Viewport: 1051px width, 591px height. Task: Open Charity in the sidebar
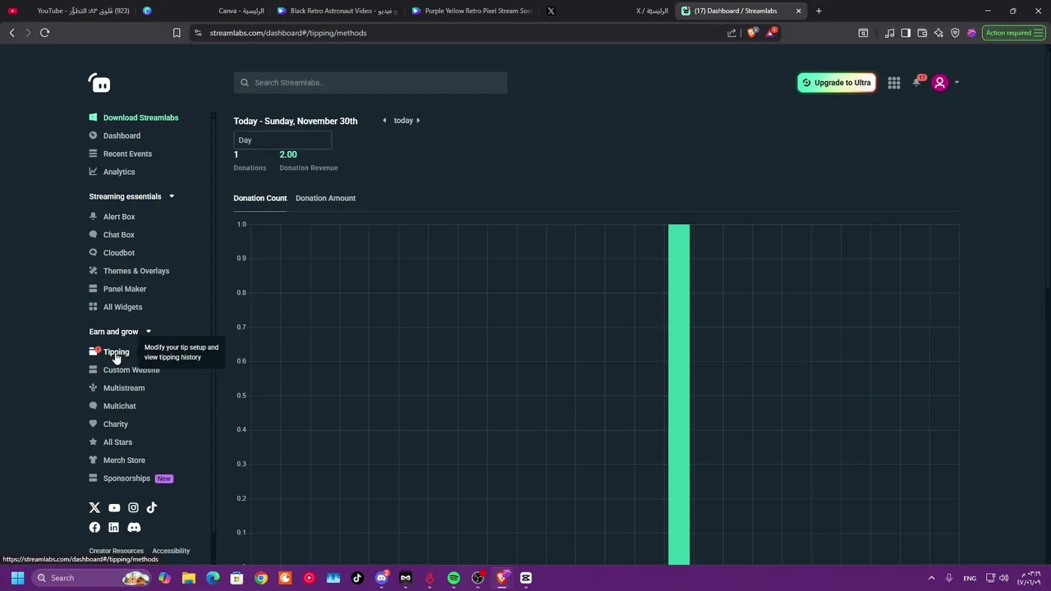[x=116, y=424]
